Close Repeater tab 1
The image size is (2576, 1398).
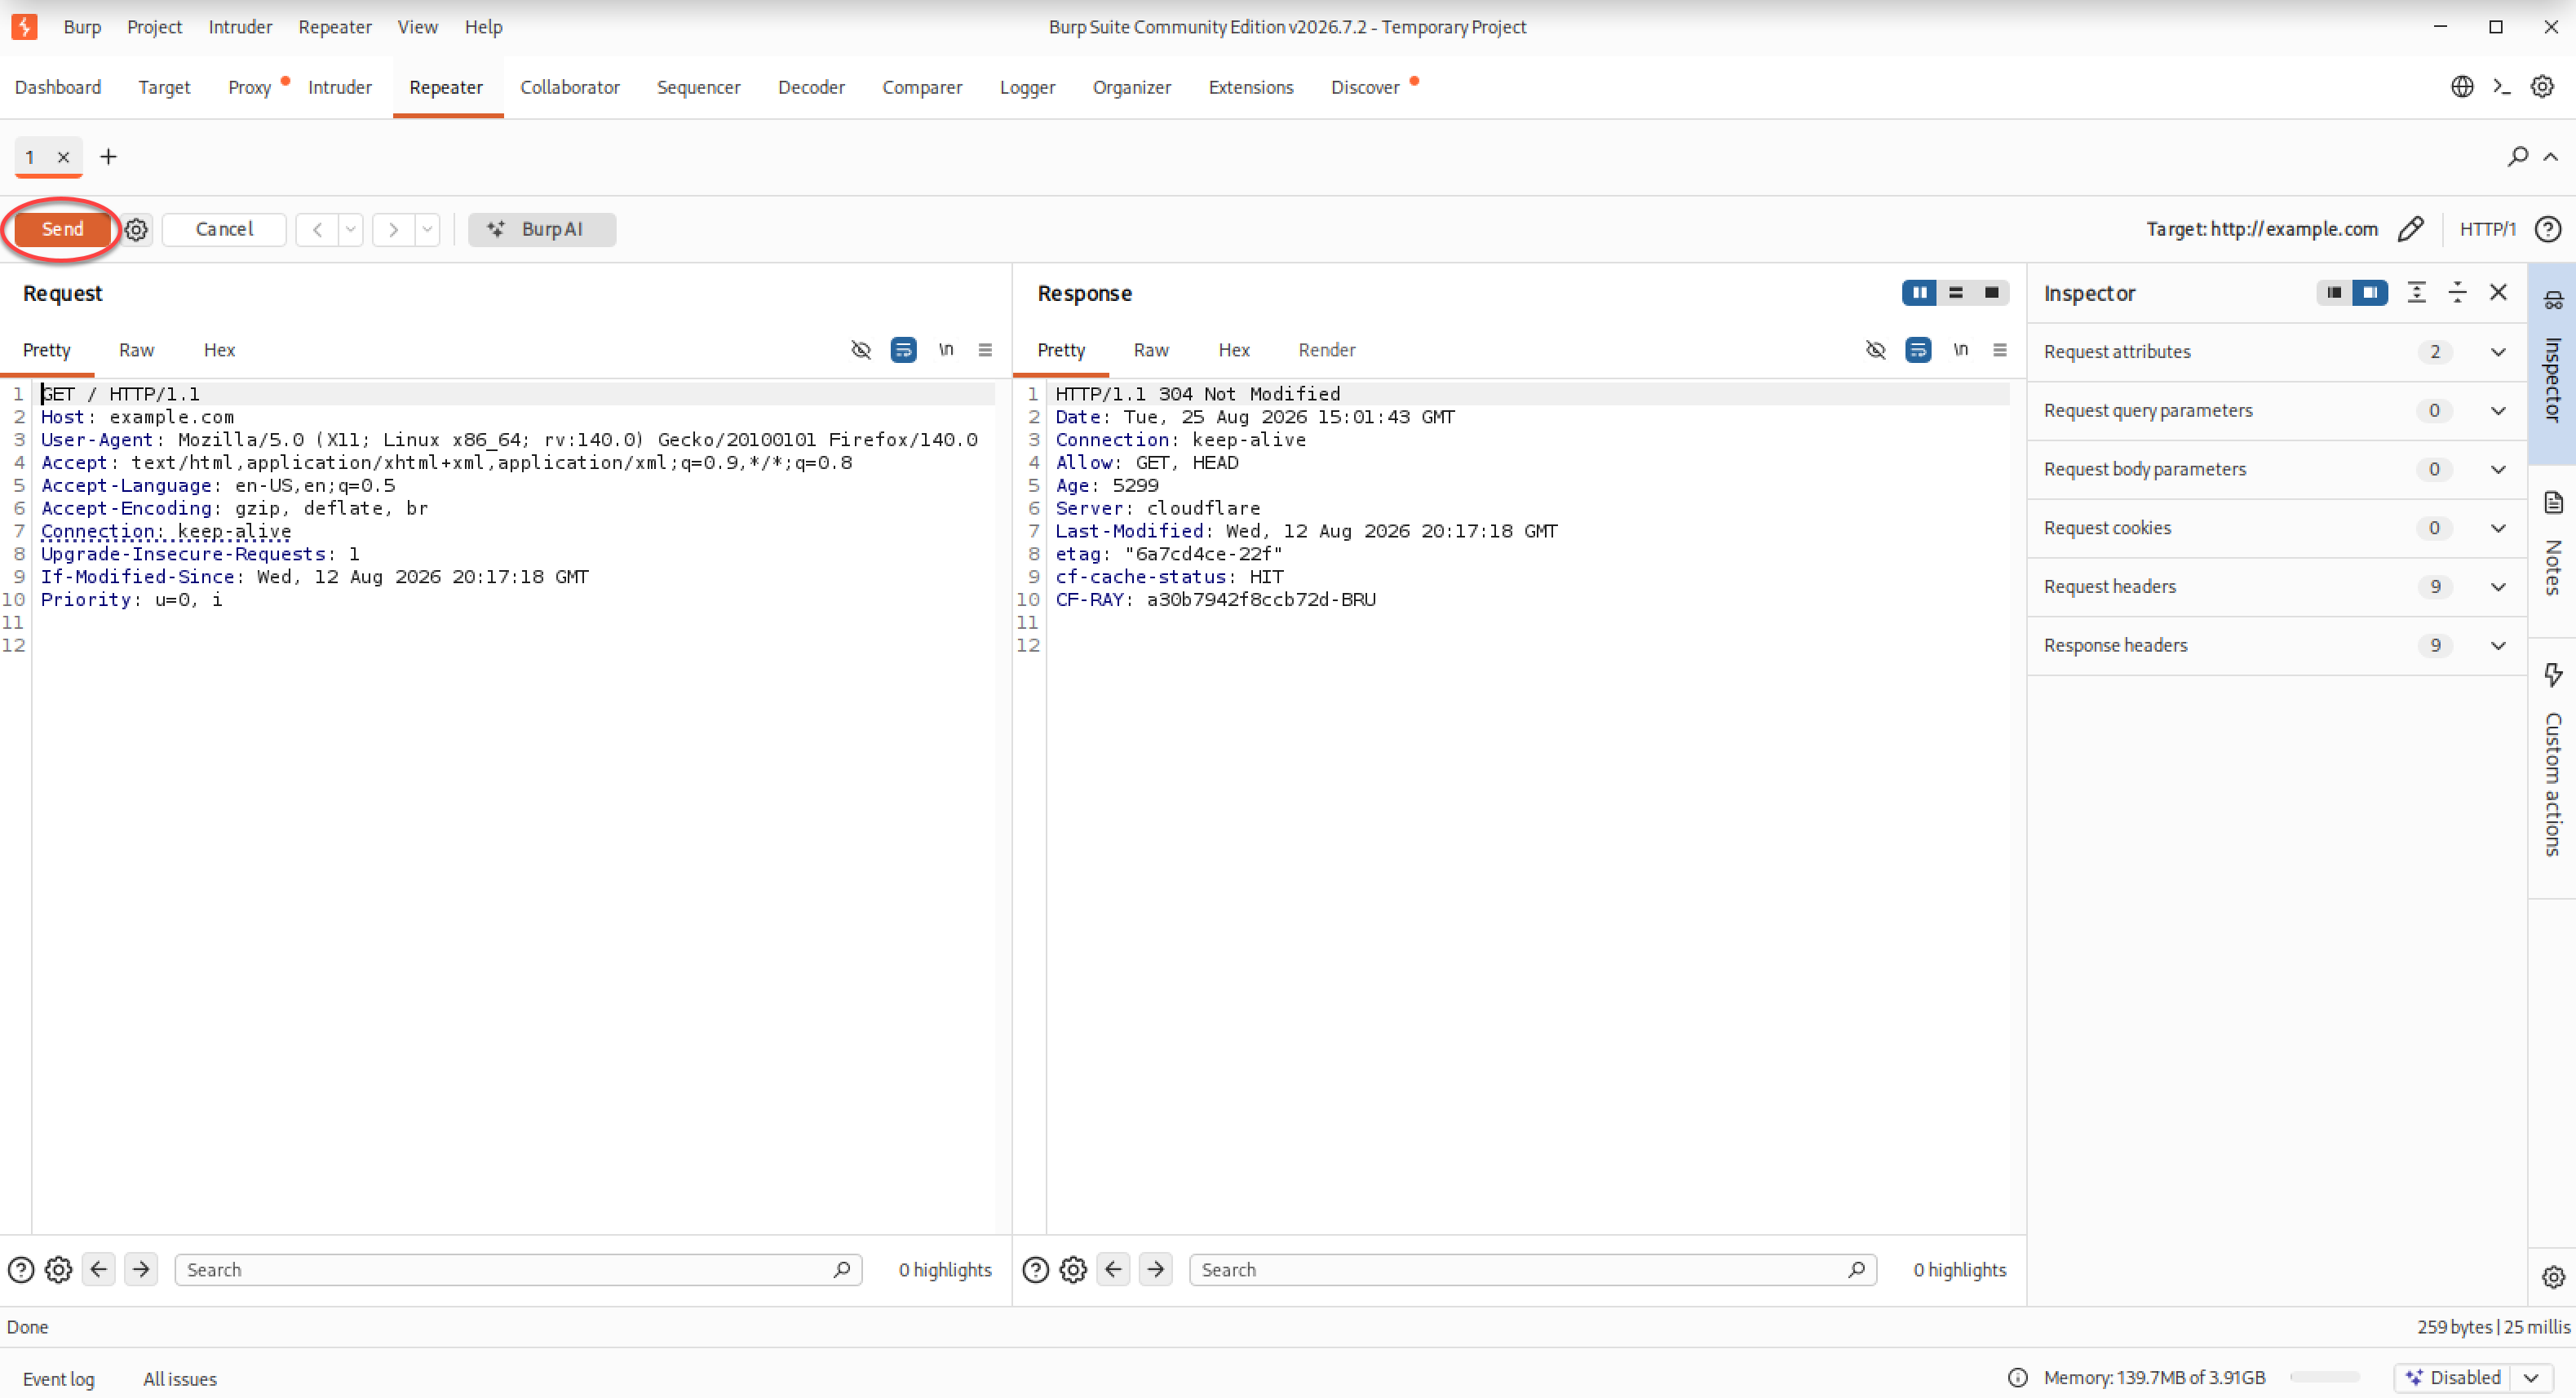pyautogui.click(x=63, y=157)
